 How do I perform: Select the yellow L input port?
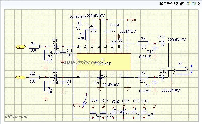[x=20, y=77]
